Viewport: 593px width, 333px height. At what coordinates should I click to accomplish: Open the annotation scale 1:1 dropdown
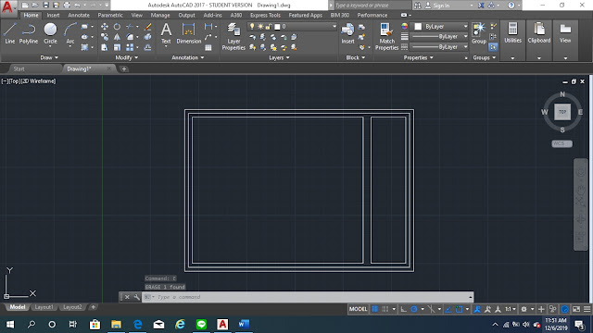click(511, 309)
